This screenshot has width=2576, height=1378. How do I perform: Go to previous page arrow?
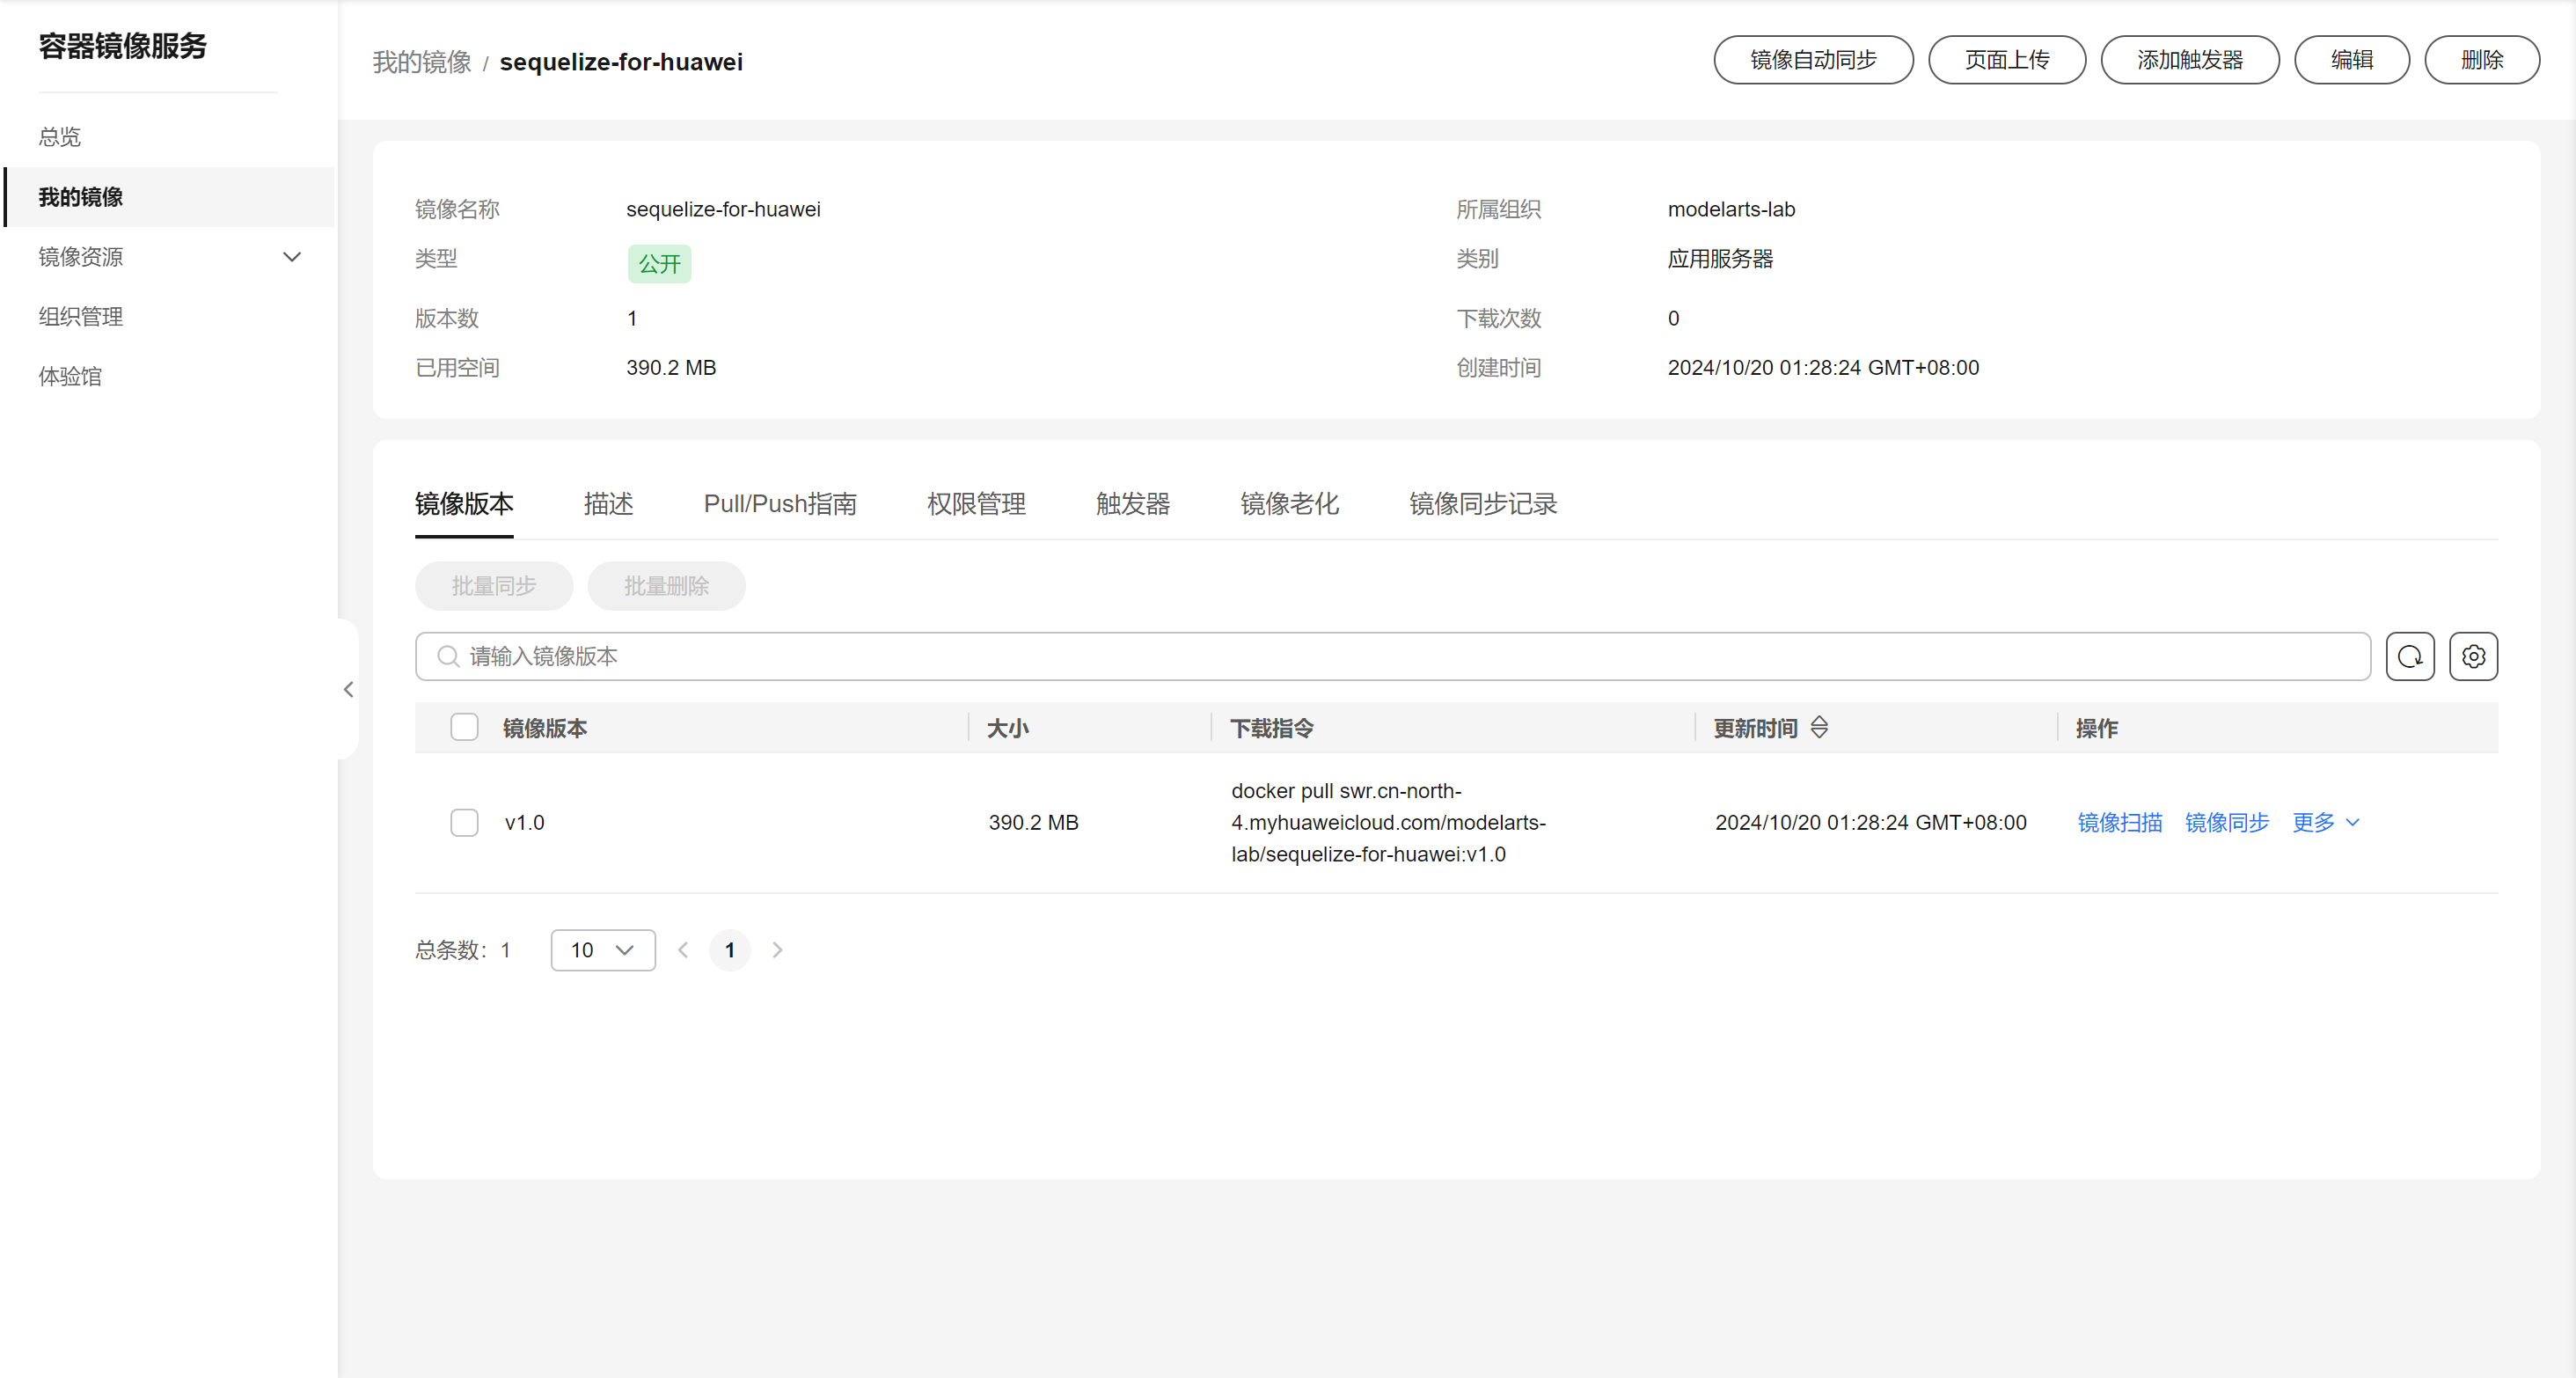pos(683,949)
